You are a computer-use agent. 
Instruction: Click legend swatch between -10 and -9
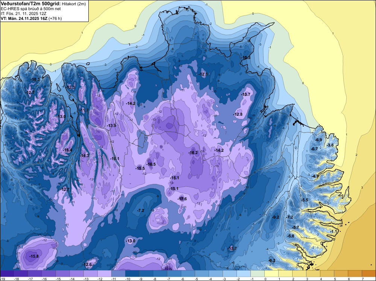pyautogui.click(x=132, y=273)
